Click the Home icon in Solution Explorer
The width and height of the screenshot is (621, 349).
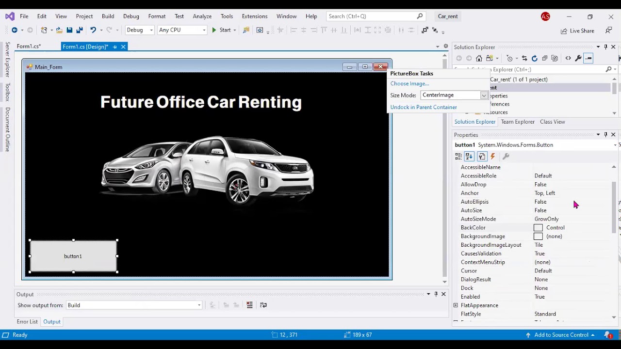point(479,58)
